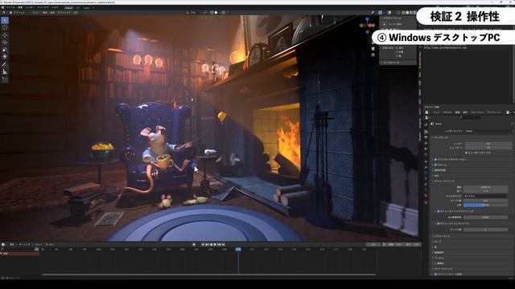
Task: Select the Add Cube tool
Action: pyautogui.click(x=5, y=80)
